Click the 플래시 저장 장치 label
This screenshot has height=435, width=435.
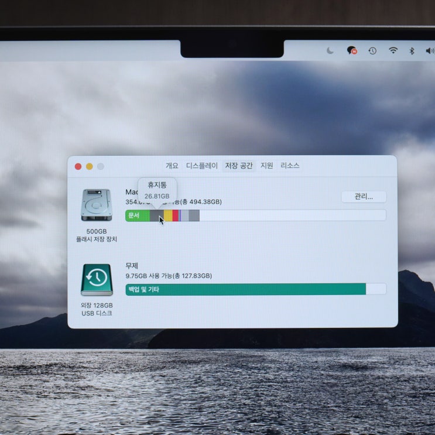point(97,239)
